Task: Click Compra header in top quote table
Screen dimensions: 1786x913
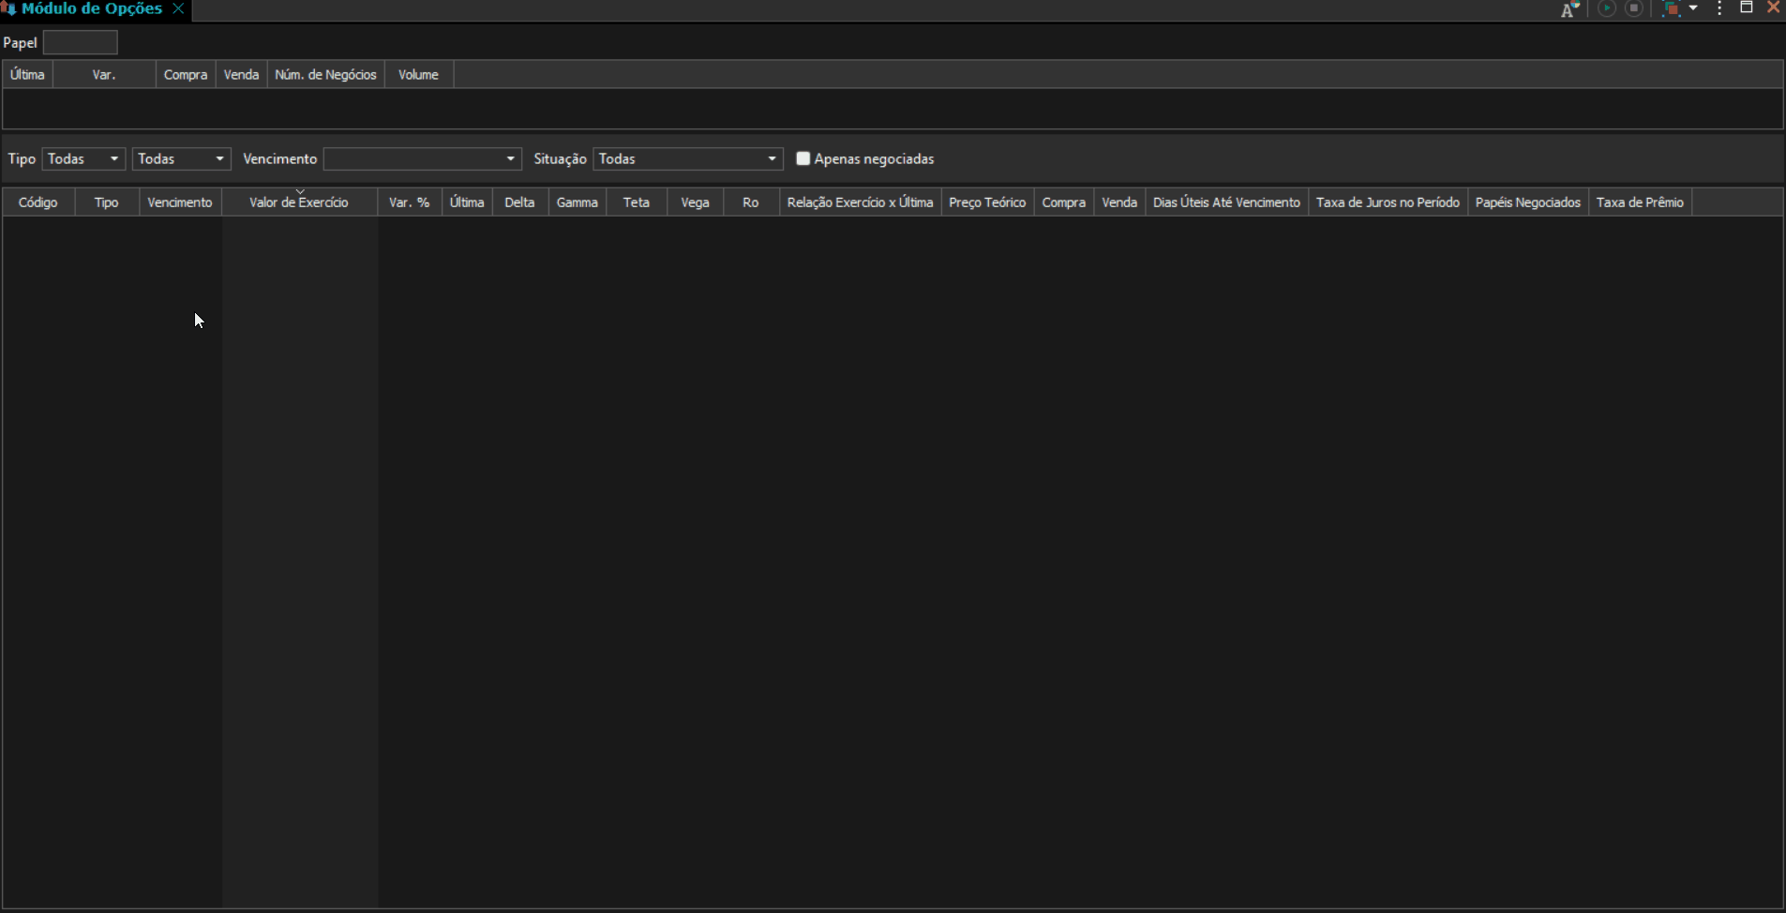Action: click(x=186, y=75)
